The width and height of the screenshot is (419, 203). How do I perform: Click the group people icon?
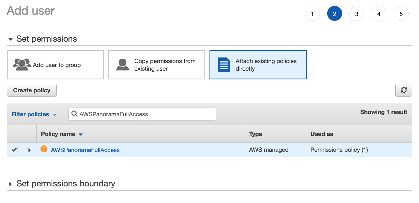(22, 64)
